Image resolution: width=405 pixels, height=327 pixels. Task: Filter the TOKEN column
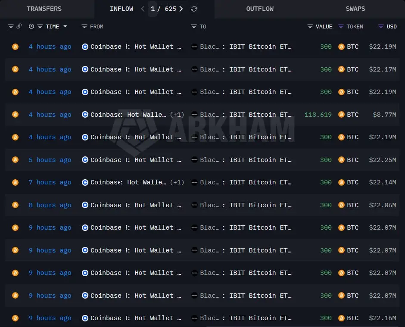tap(341, 26)
